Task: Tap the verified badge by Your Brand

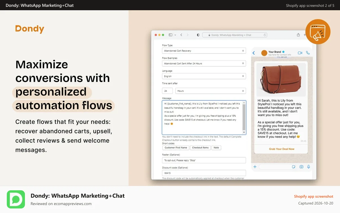Action: [x=283, y=52]
